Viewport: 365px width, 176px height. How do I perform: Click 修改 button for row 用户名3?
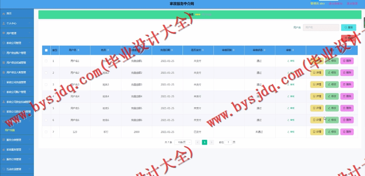point(332,85)
